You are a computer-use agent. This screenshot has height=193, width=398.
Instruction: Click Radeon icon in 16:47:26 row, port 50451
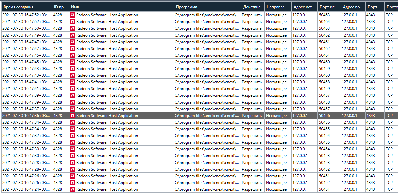point(72,176)
